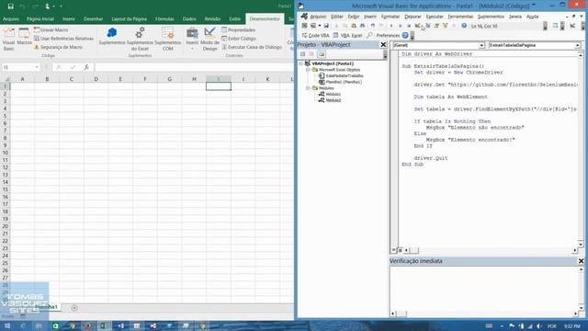Open the Depurar menu in the VBA editor
This screenshot has height=331, width=588.
pos(413,17)
